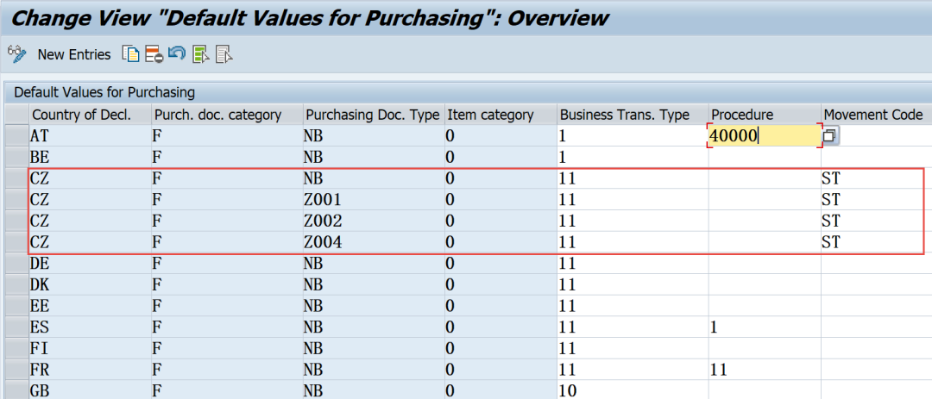This screenshot has height=399, width=932.
Task: Click the Delete row icon
Action: [154, 54]
